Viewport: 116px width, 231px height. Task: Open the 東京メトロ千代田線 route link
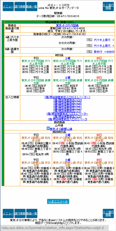(x=67, y=25)
